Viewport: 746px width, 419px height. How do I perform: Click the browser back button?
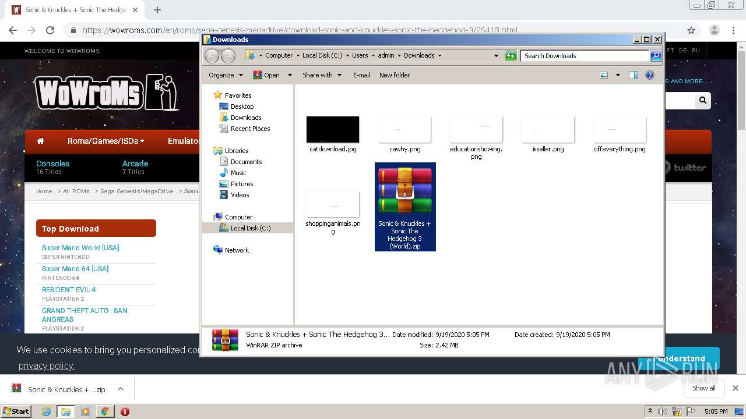13,30
